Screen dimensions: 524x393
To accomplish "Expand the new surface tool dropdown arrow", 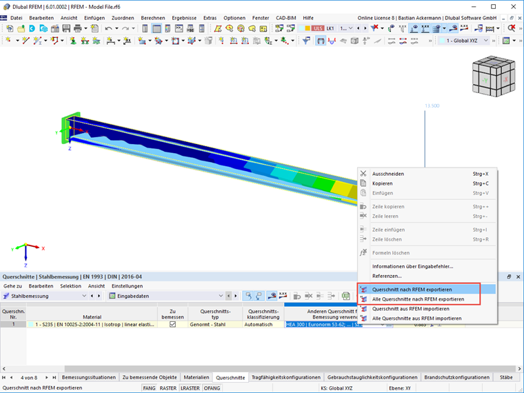I will click(x=150, y=41).
